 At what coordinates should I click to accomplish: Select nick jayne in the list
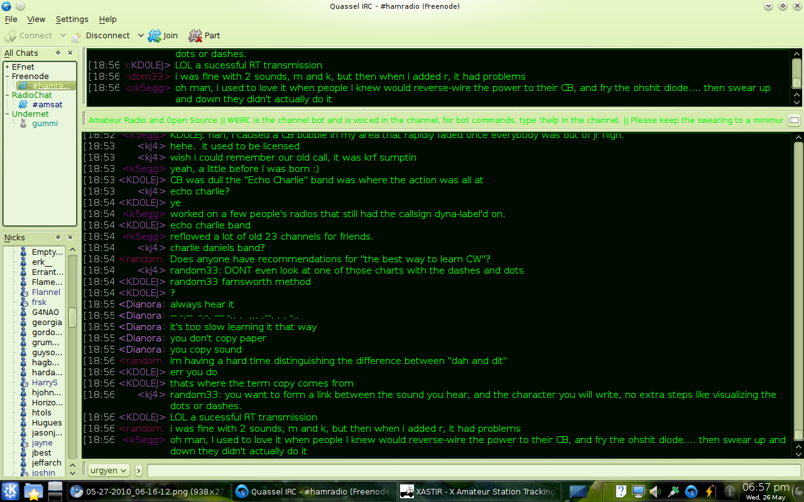[x=42, y=443]
